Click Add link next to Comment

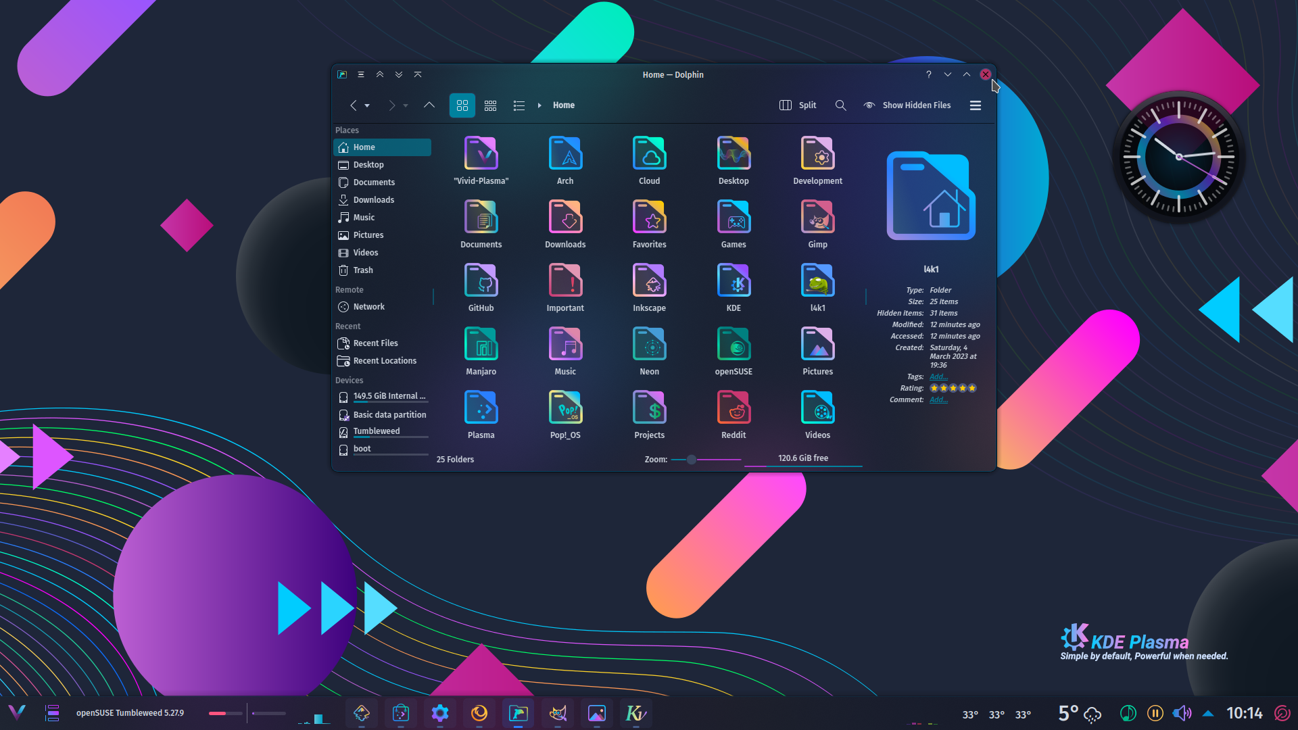click(x=938, y=399)
